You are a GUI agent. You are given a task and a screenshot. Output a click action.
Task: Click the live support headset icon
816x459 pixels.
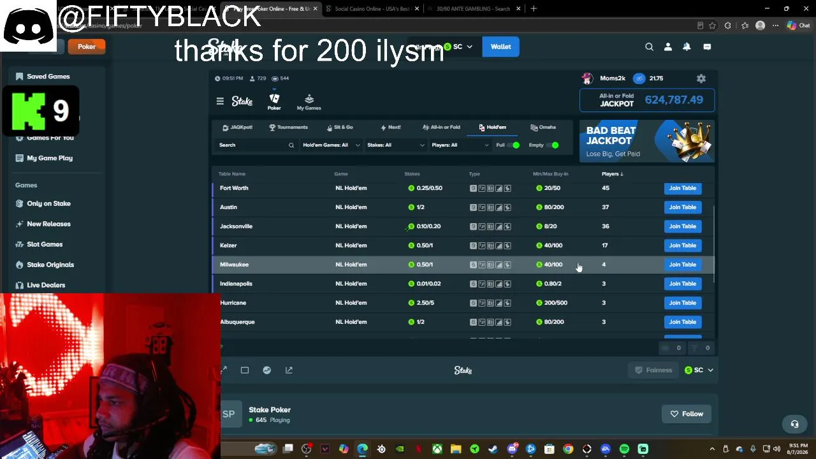click(794, 424)
